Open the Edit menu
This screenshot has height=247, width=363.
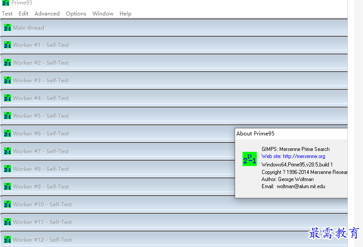(23, 14)
